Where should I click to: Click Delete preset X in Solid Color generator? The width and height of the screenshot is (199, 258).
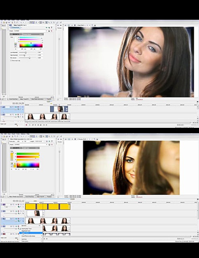click(52, 144)
